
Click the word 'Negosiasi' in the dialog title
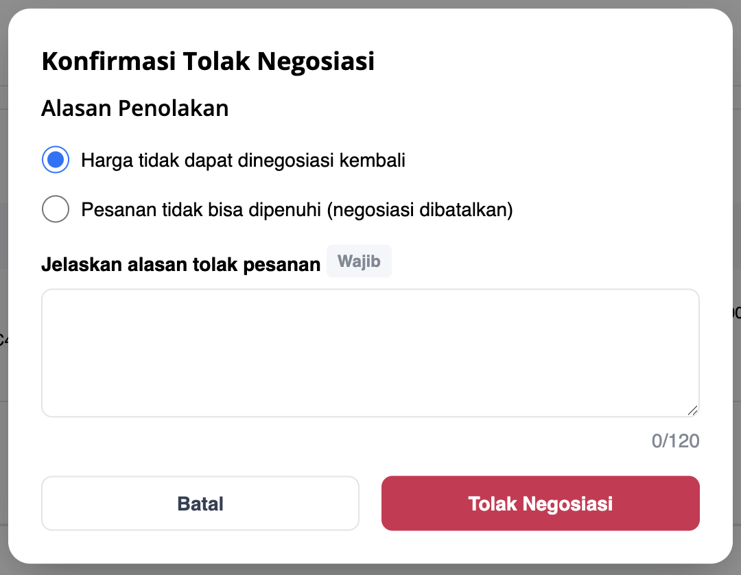(316, 61)
